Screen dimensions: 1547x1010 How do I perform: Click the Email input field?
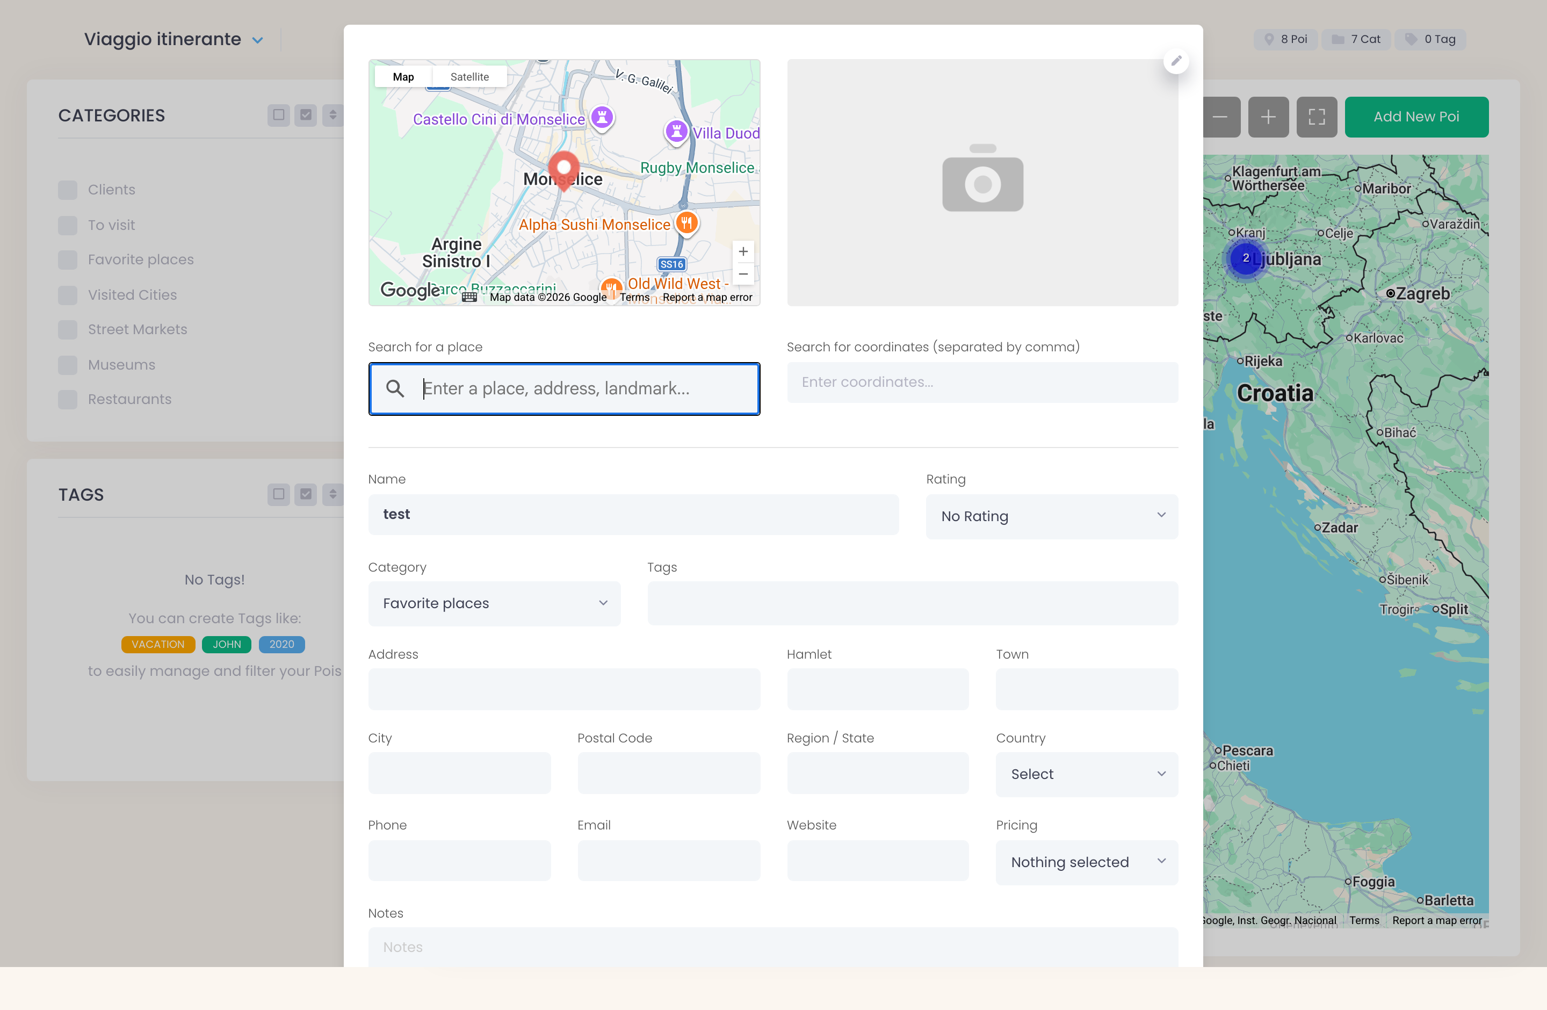(x=669, y=861)
